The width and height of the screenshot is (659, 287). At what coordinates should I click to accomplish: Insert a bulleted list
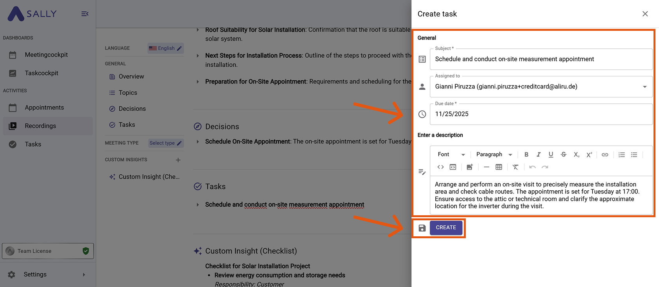(x=634, y=154)
